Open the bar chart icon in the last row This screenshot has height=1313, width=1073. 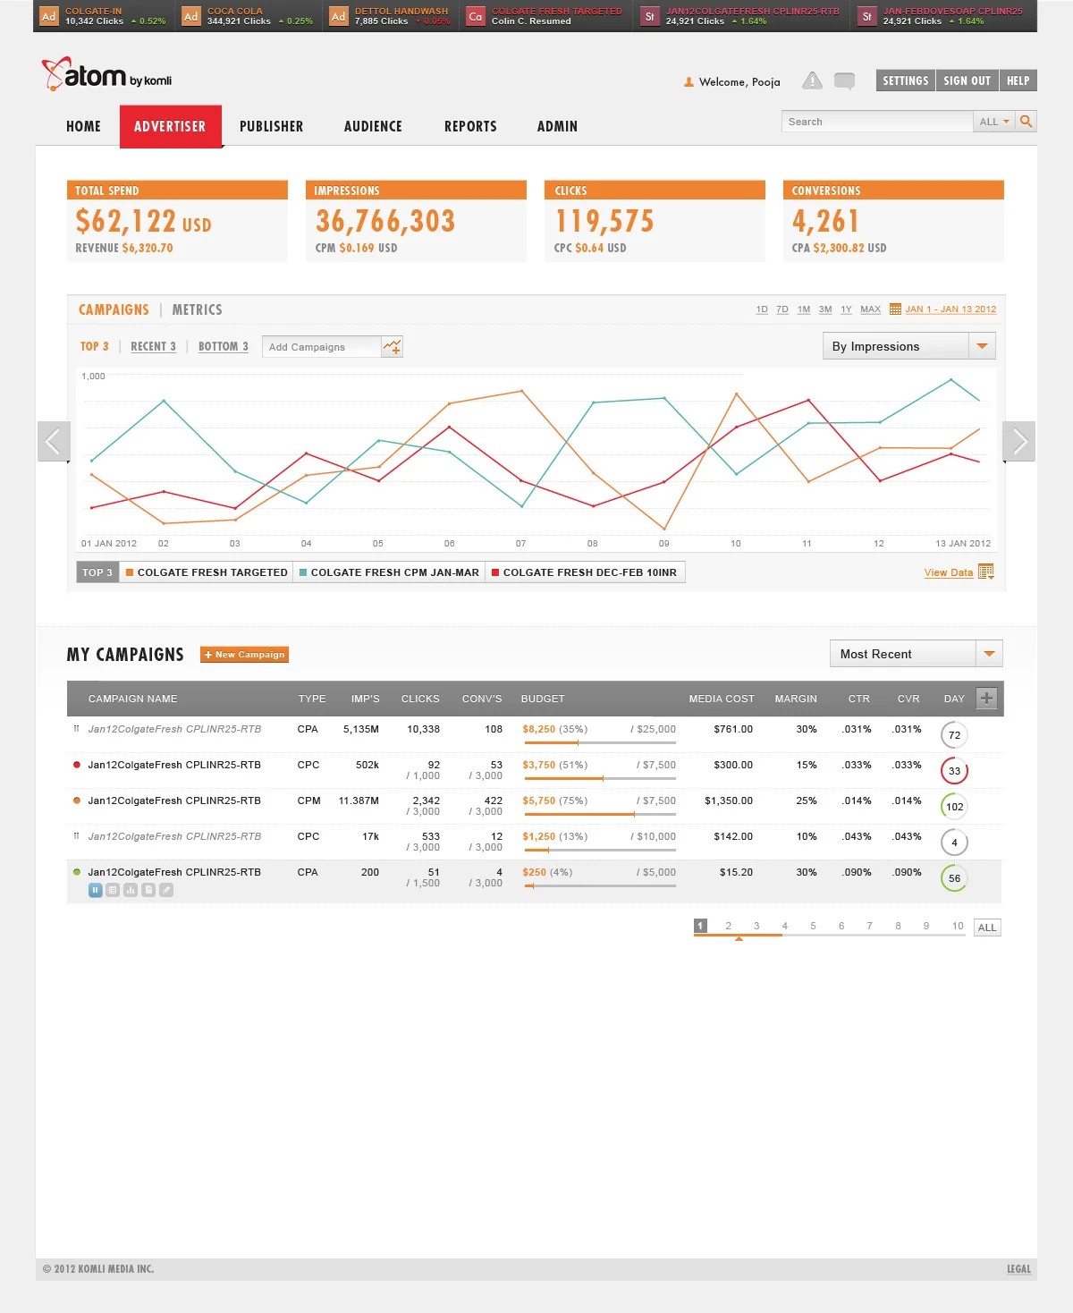[x=131, y=890]
